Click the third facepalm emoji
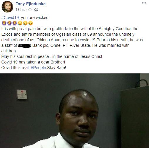Image resolution: width=149 pixels, height=148 pixels. coord(15,23)
